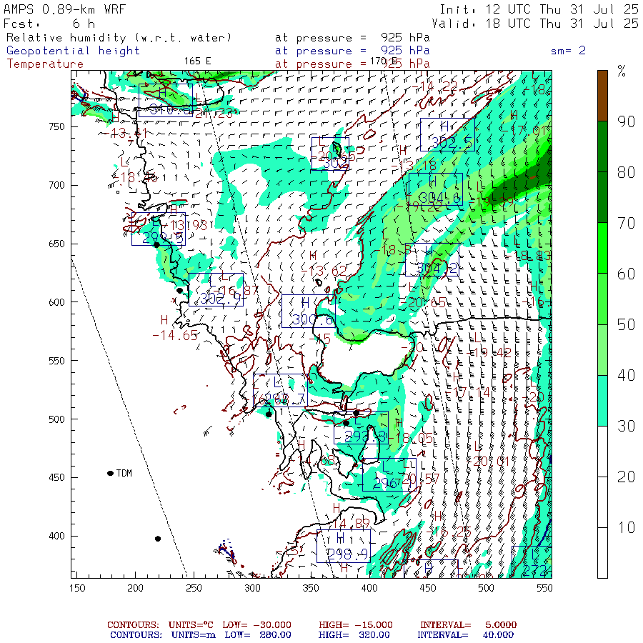643x643 pixels.
Task: Click the '165 E' longitude label
Action: pyautogui.click(x=197, y=61)
